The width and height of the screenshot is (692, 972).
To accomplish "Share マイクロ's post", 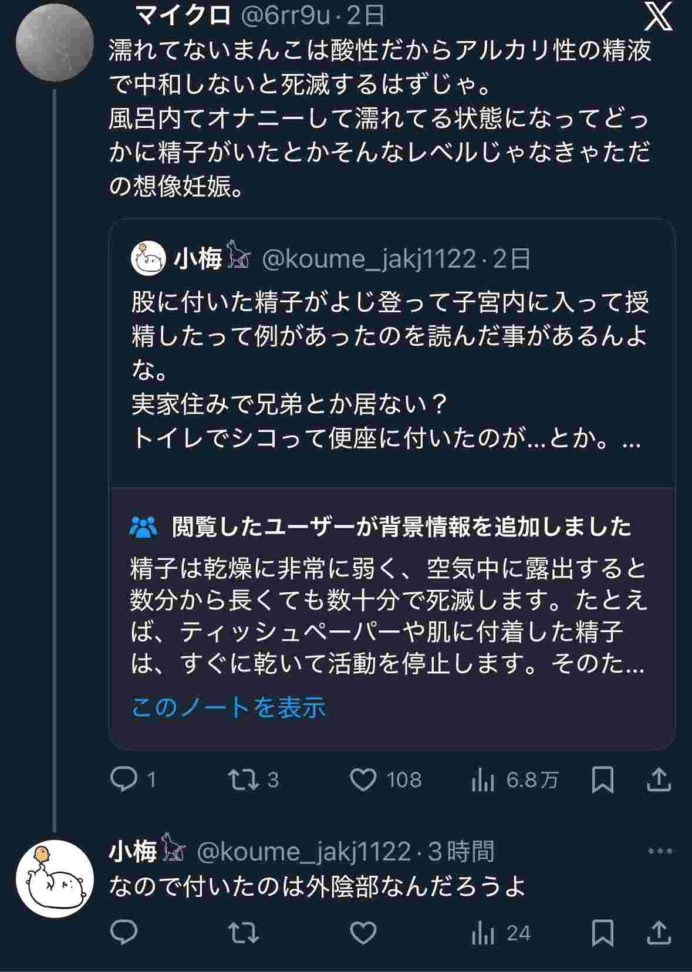I will click(659, 780).
